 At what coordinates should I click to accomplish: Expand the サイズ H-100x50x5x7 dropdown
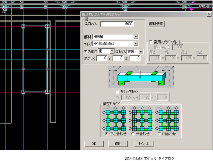pyautogui.click(x=135, y=44)
